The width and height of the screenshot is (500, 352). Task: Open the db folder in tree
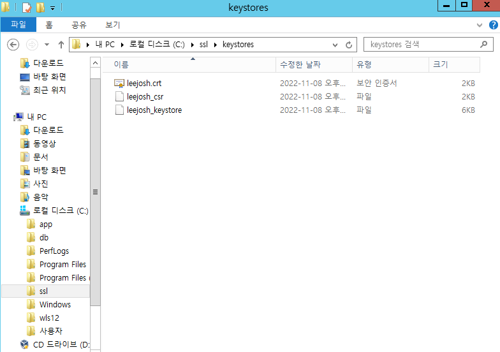[x=43, y=237]
